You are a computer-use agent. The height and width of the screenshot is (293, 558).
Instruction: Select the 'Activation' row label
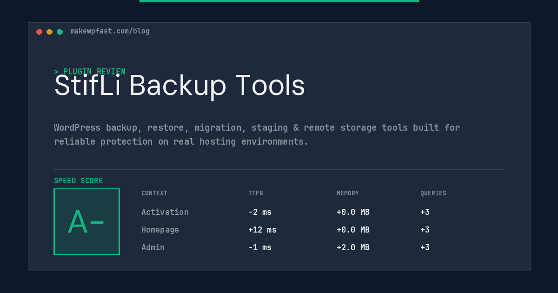165,212
